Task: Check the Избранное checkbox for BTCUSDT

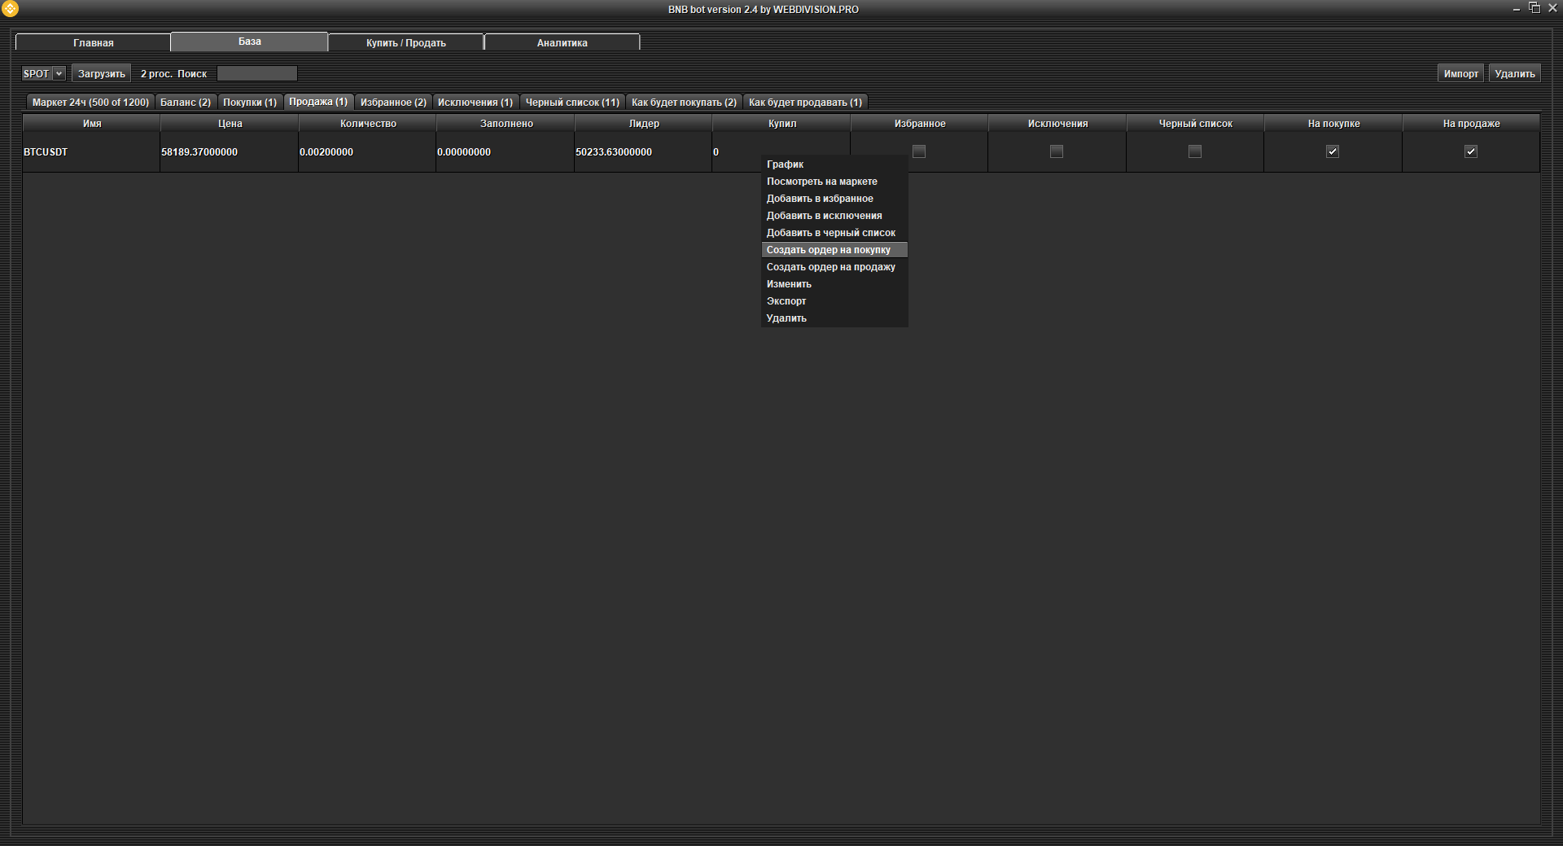Action: (919, 151)
